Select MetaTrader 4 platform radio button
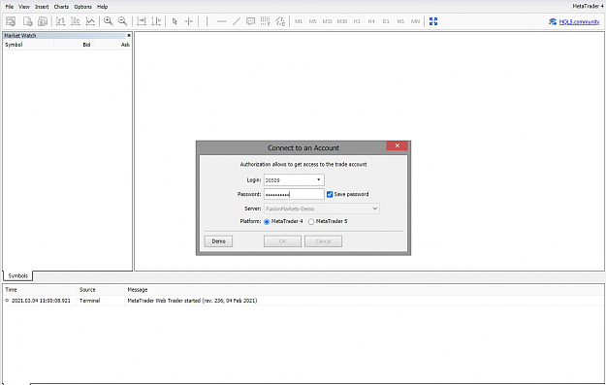The width and height of the screenshot is (606, 385). (267, 221)
